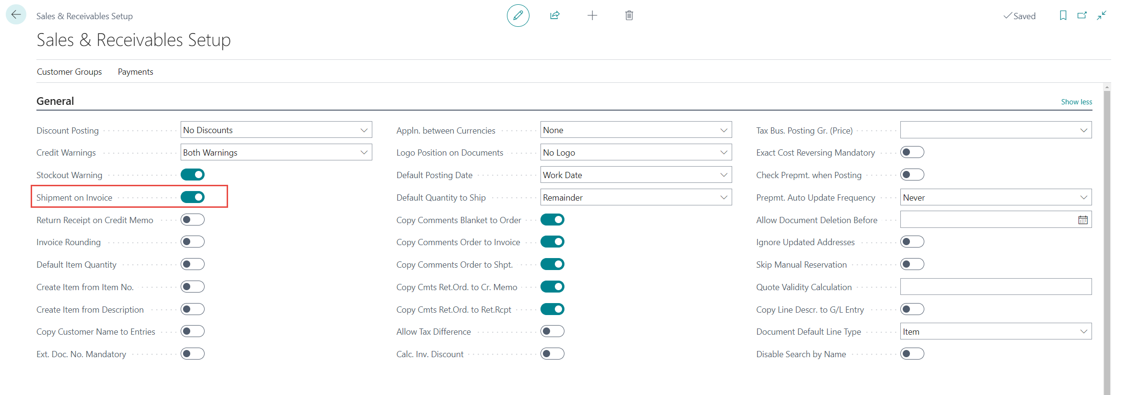Click the collapse page arrows icon
1138x395 pixels.
tap(1102, 16)
